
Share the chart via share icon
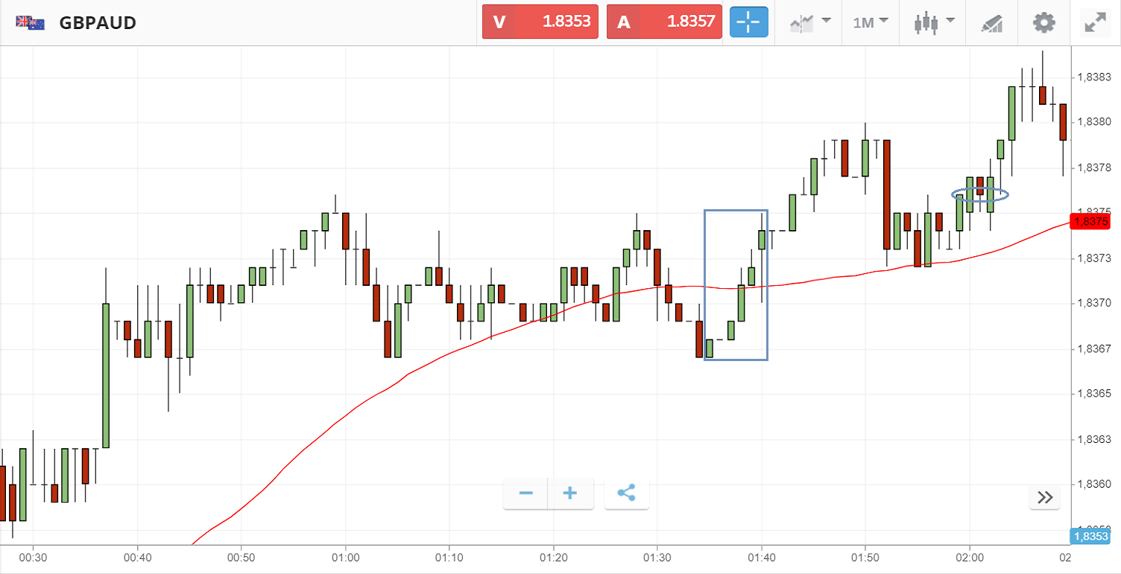pos(626,494)
